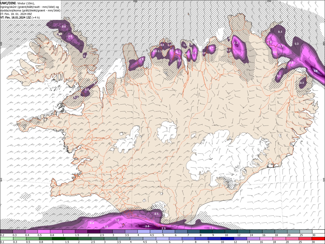Upper legend: pick swatch between 6 and 7
325x244 pixels.
pos(181,232)
